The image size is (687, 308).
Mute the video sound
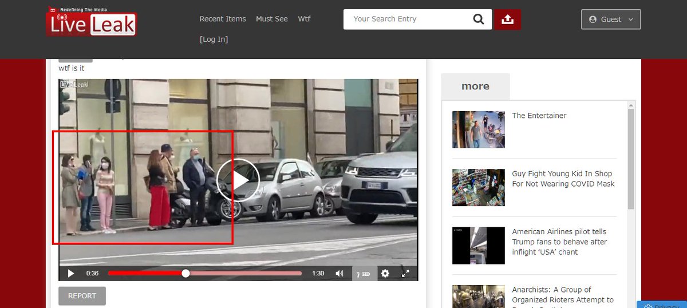(x=339, y=274)
